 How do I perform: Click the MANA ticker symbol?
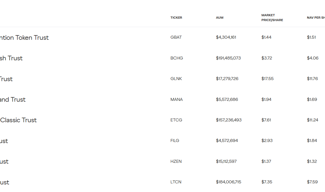coord(176,100)
